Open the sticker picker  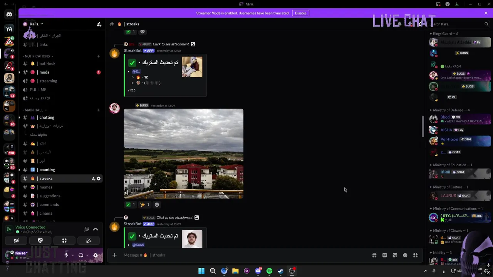(x=395, y=255)
